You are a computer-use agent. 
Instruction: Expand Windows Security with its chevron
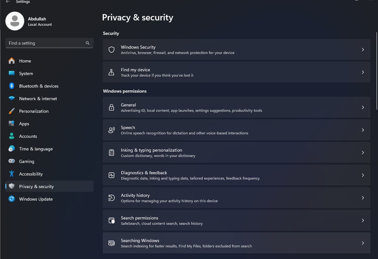click(x=363, y=50)
